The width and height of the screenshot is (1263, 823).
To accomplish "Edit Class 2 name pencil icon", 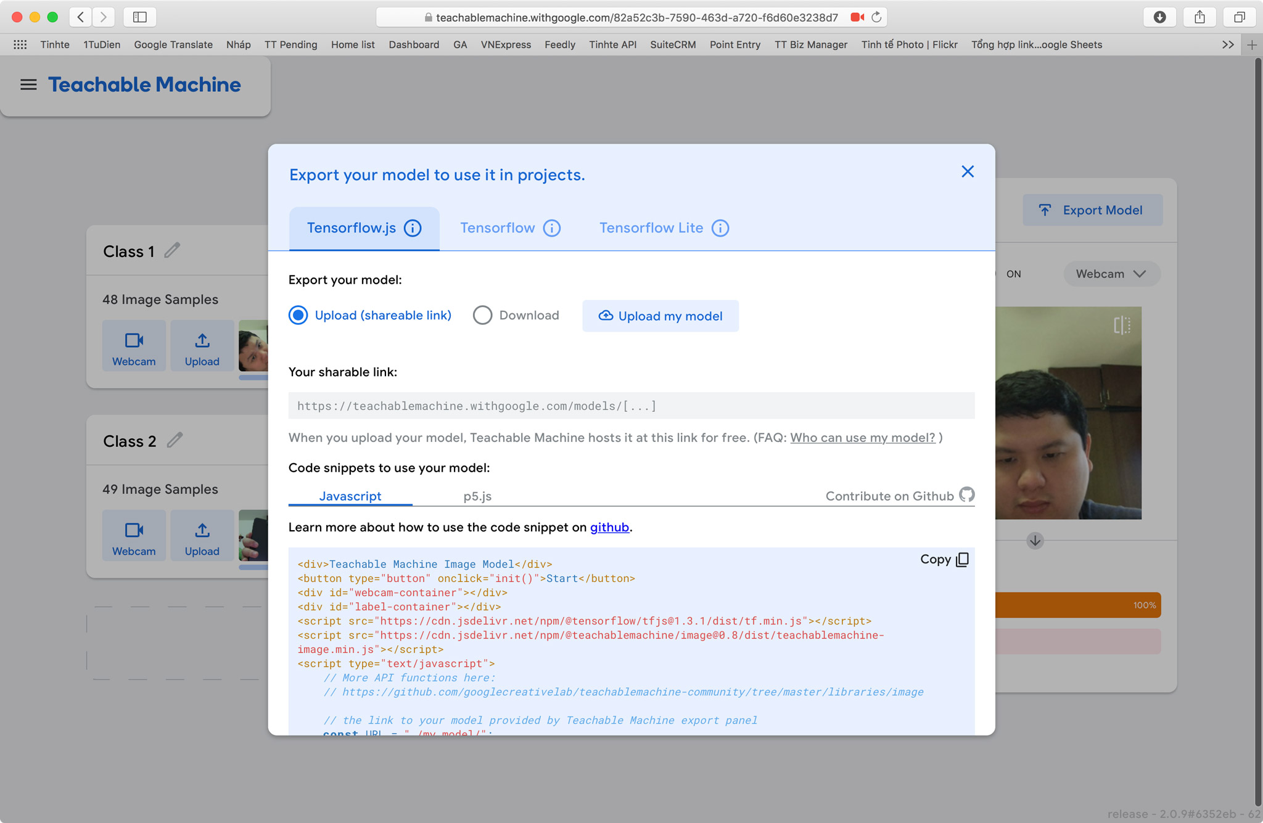I will coord(175,440).
